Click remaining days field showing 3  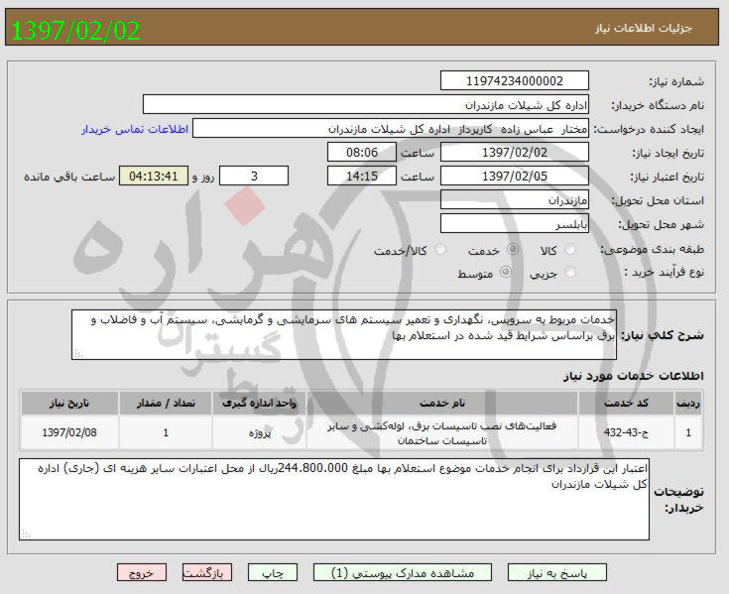[x=254, y=176]
